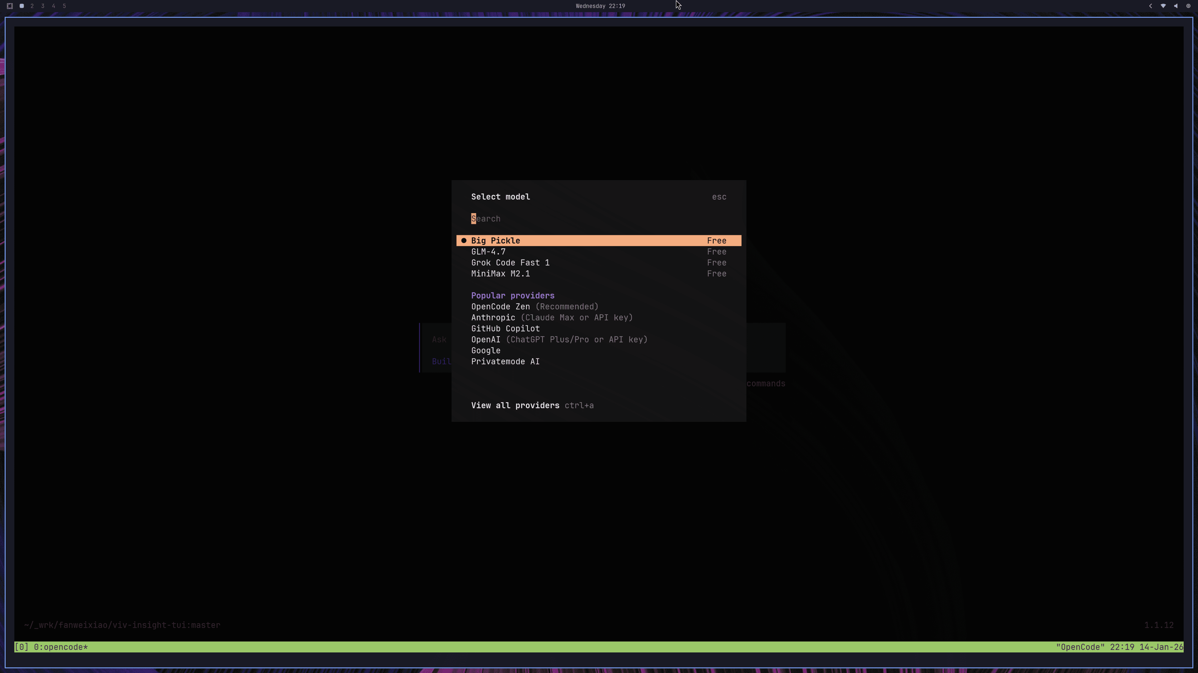Select the active workspace 1 indicator
The image size is (1198, 673).
pyautogui.click(x=22, y=6)
